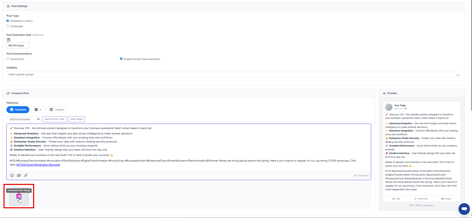Click the Enterprise-Grade Security line in the editor
Viewport: 472px width, 218px height.
tap(63, 142)
